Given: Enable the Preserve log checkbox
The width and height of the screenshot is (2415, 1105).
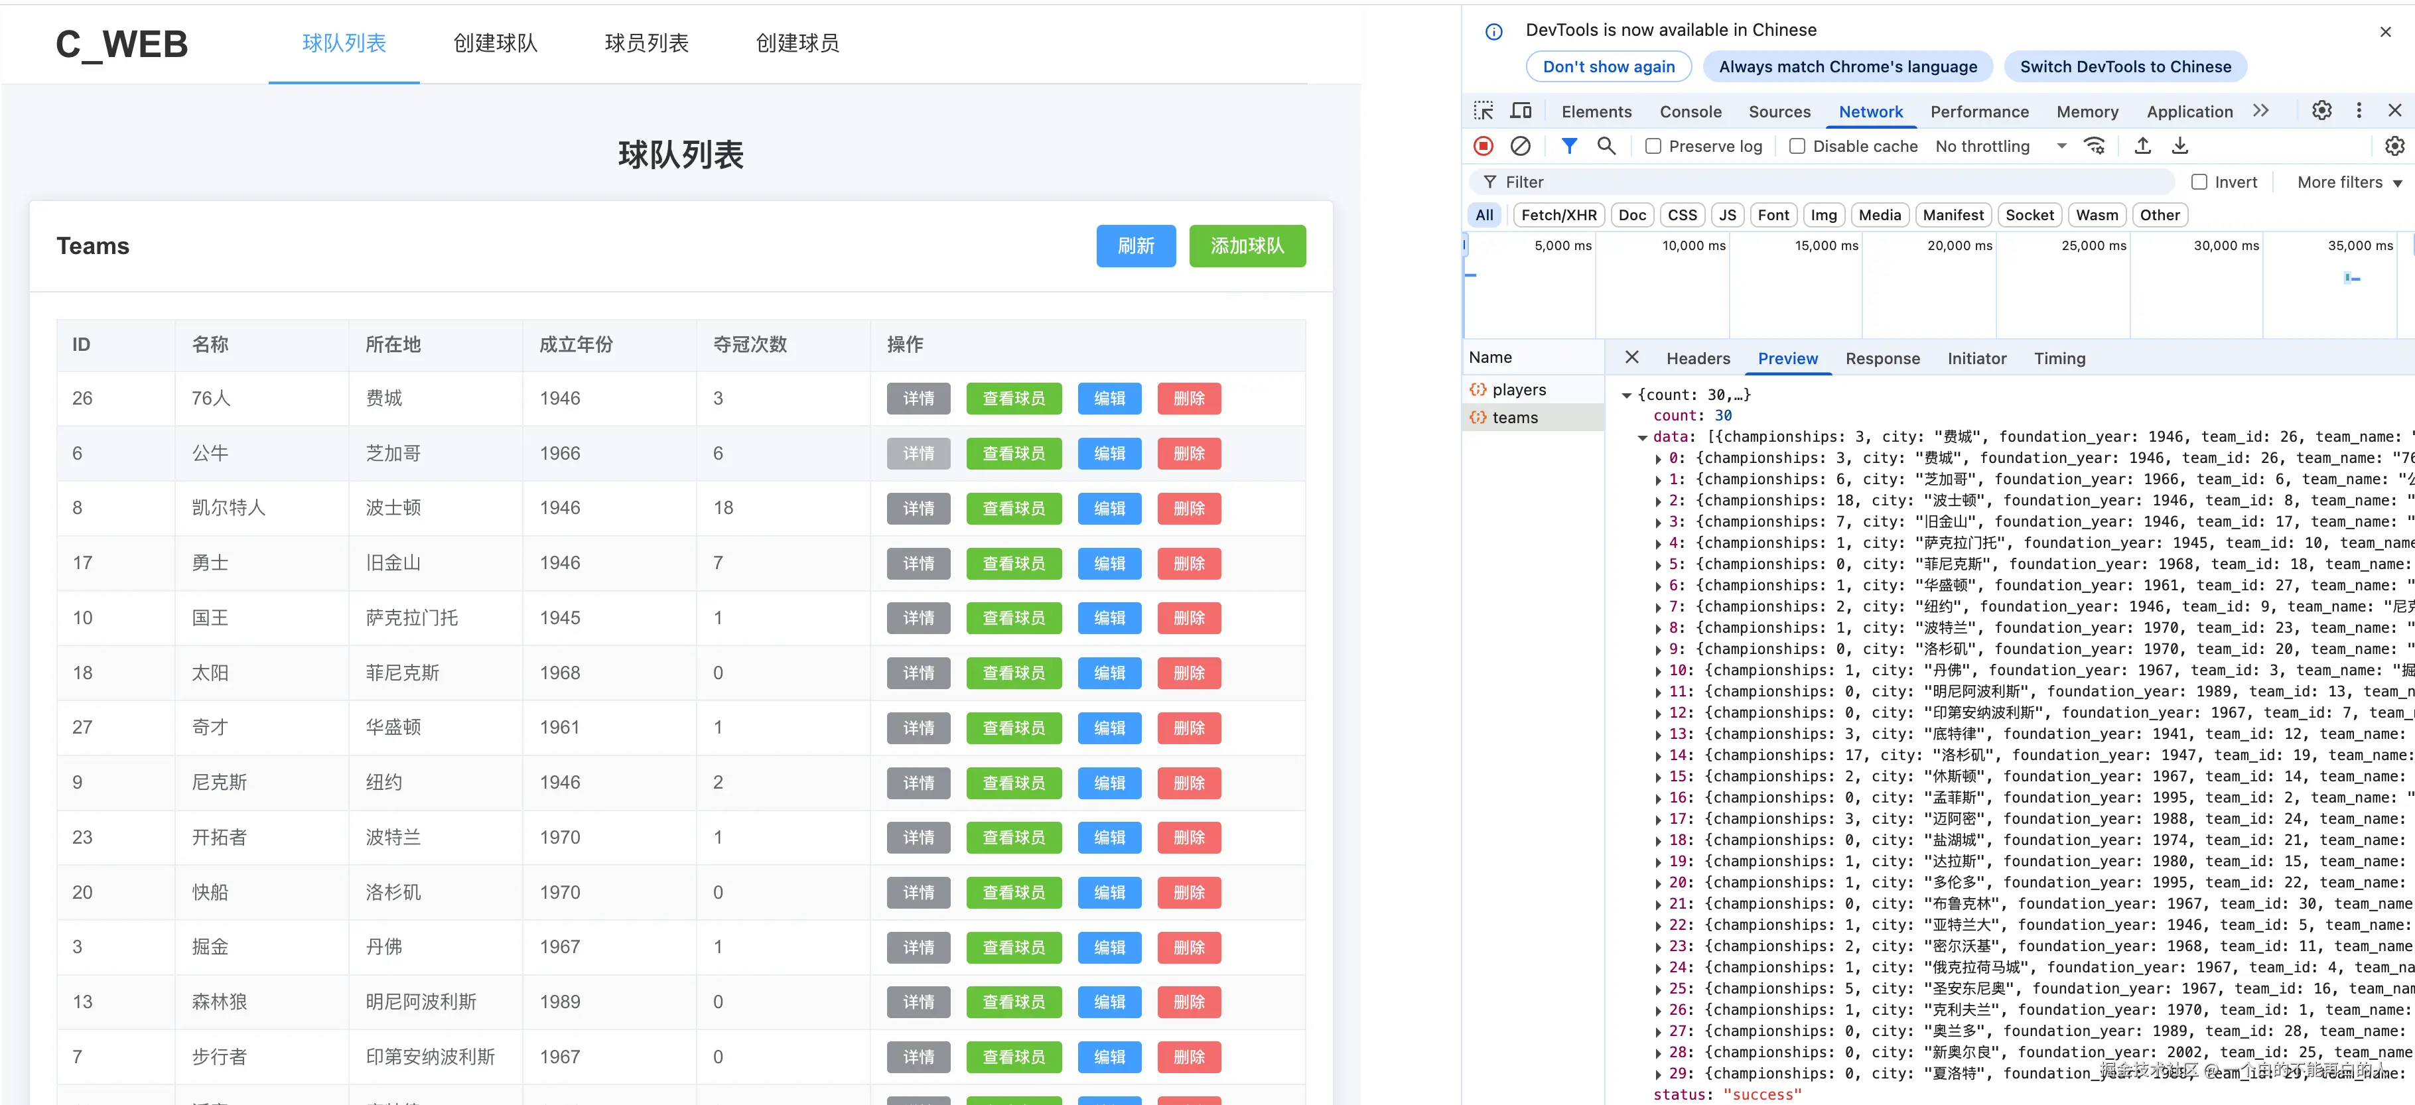Looking at the screenshot, I should pyautogui.click(x=1654, y=146).
